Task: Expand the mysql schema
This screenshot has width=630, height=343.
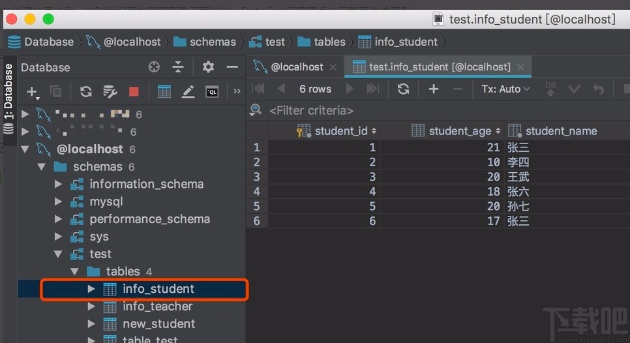Action: (58, 201)
